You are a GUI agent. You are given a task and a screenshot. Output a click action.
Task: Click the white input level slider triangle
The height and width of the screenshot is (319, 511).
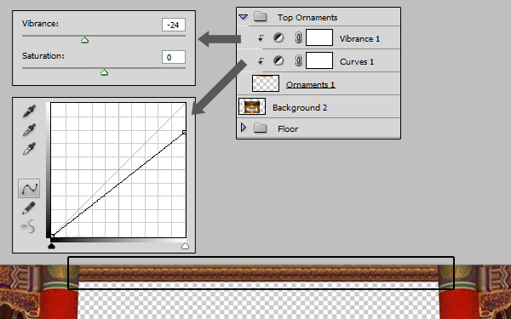[x=185, y=246]
